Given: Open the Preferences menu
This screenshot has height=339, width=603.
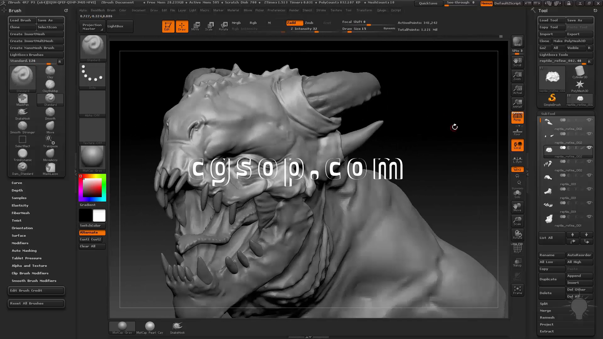Looking at the screenshot, I should (276, 10).
